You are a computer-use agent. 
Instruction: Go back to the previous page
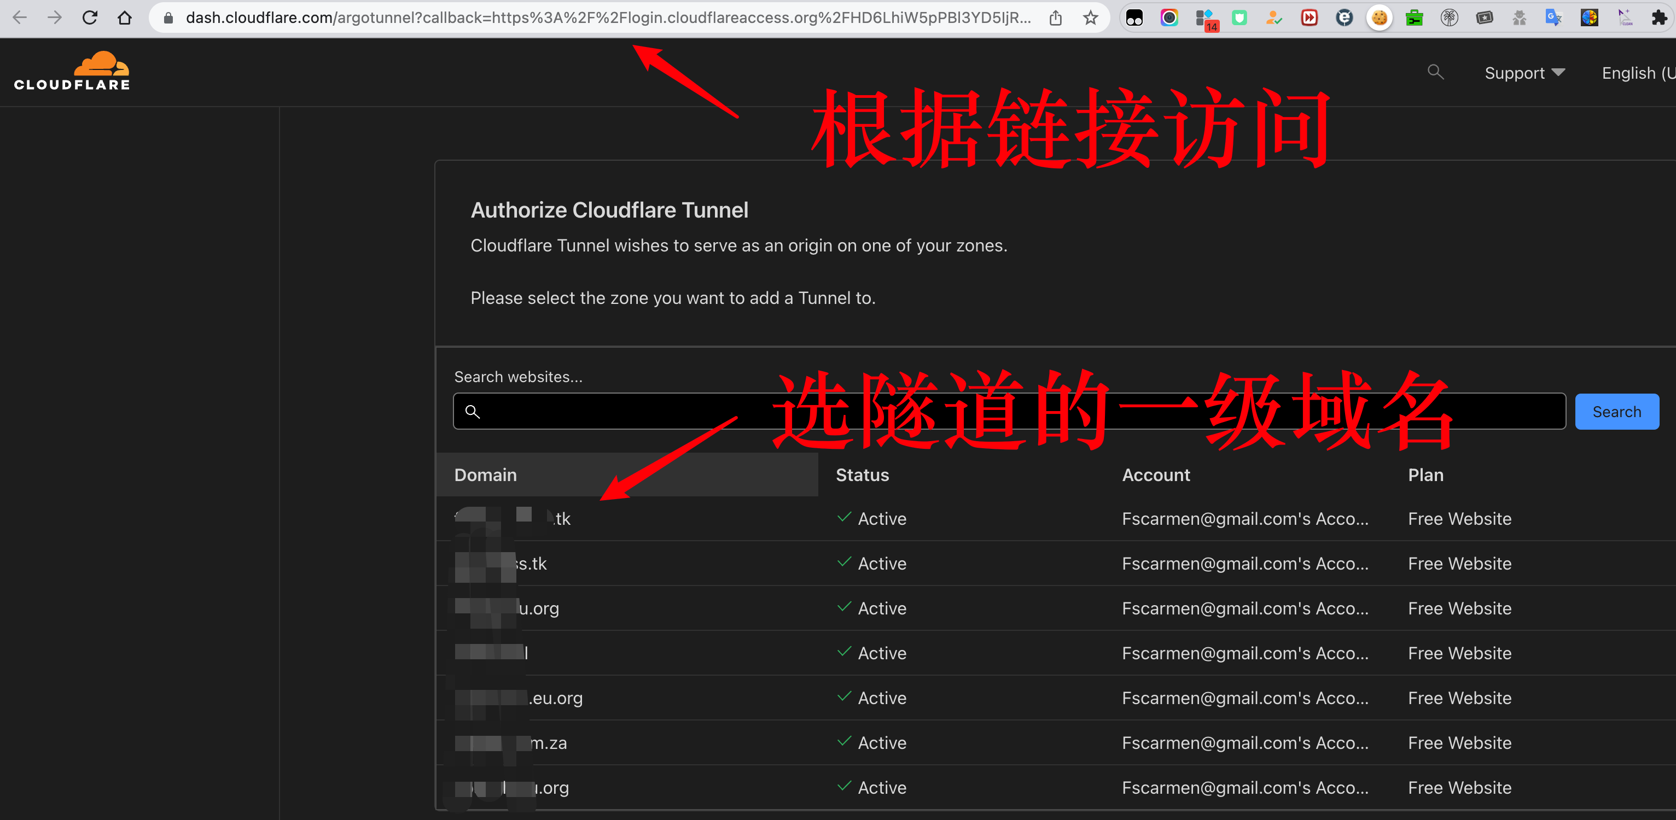pyautogui.click(x=20, y=17)
